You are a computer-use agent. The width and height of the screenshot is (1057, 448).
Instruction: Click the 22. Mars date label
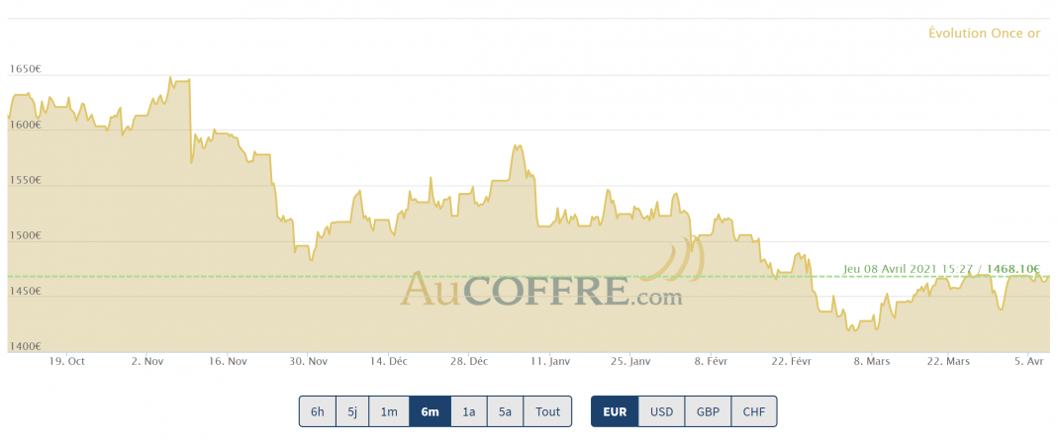pos(948,361)
